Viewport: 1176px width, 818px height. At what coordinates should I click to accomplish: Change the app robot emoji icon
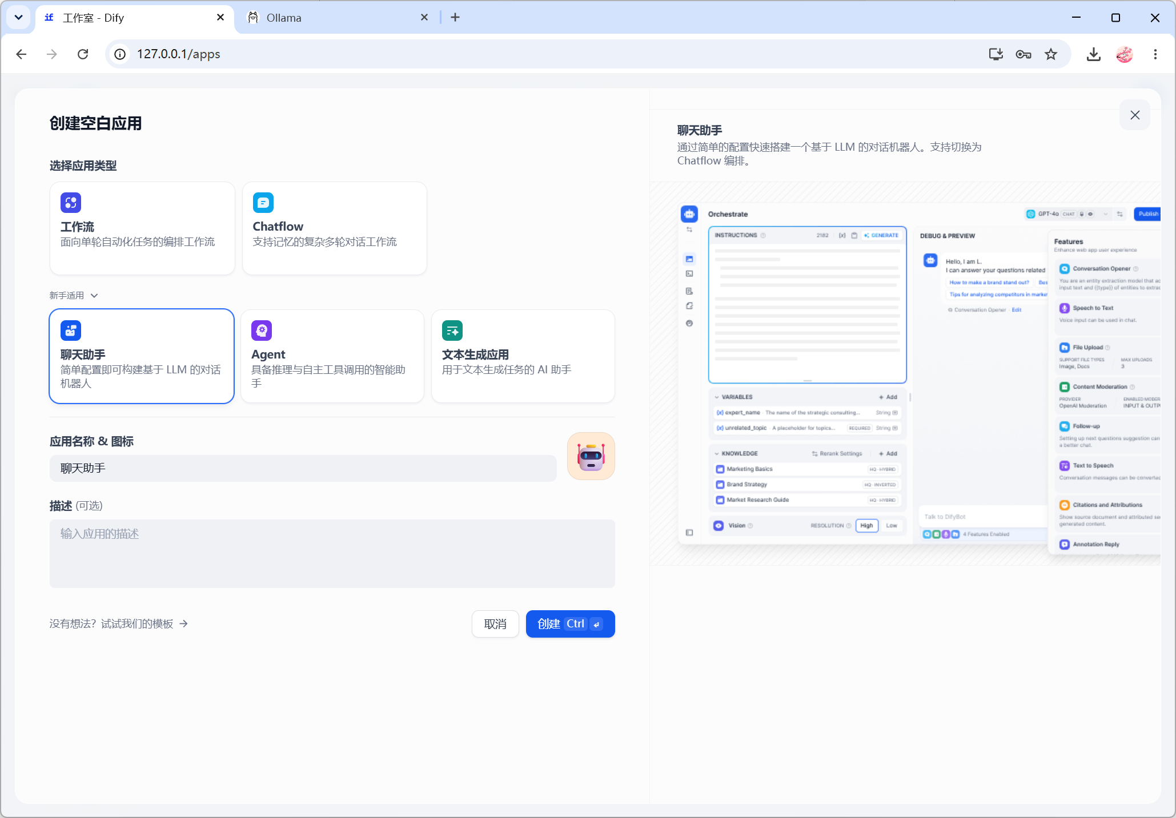pos(591,456)
